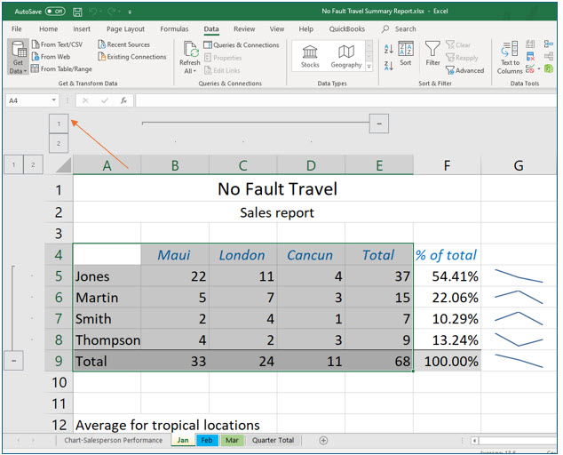The height and width of the screenshot is (455, 563).
Task: Click the Flash Fill icon
Action: [x=530, y=44]
